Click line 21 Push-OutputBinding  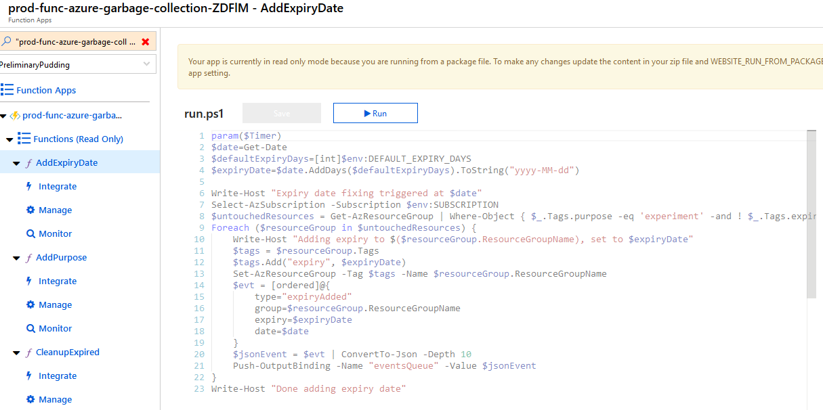point(384,365)
